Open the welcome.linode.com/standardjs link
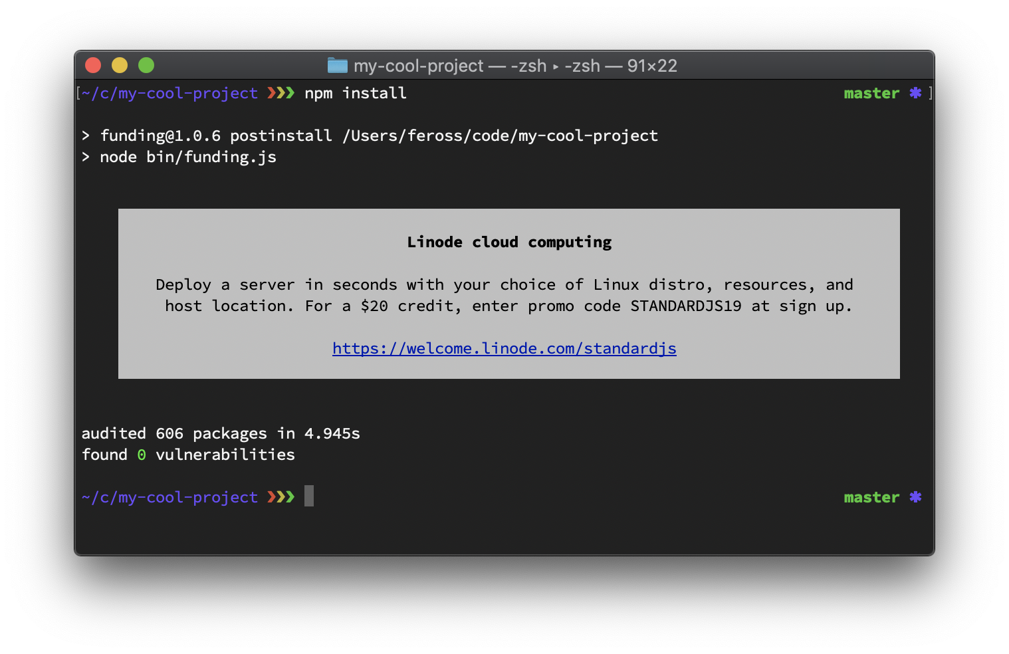 point(504,348)
